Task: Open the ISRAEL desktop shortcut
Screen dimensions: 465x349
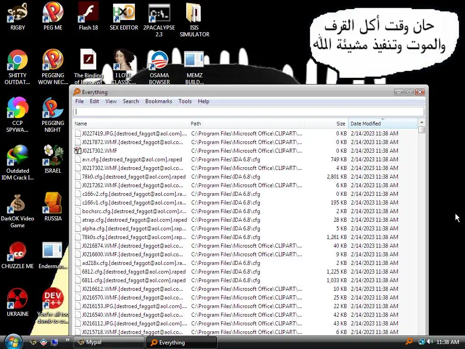Action: (53, 159)
